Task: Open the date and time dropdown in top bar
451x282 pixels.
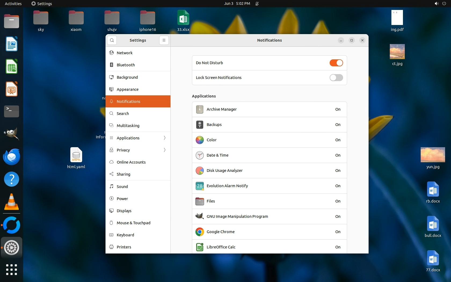Action: (237, 3)
